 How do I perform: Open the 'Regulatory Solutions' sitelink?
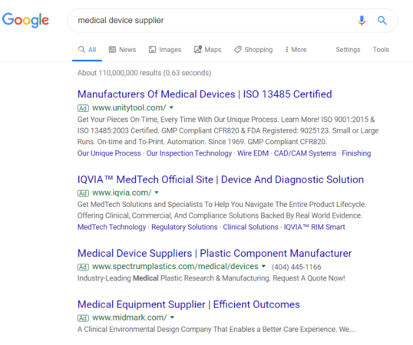(x=184, y=227)
